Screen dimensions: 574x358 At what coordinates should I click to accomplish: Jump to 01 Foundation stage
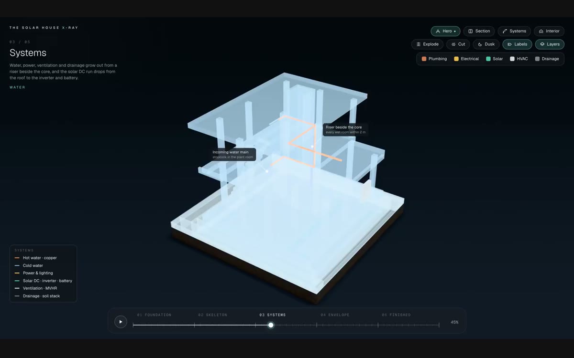point(154,315)
